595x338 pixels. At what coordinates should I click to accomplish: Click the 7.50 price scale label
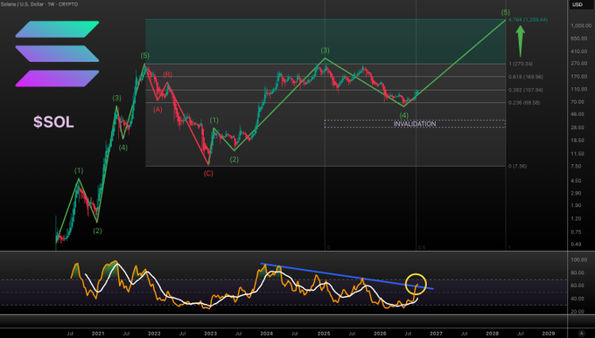(576, 166)
